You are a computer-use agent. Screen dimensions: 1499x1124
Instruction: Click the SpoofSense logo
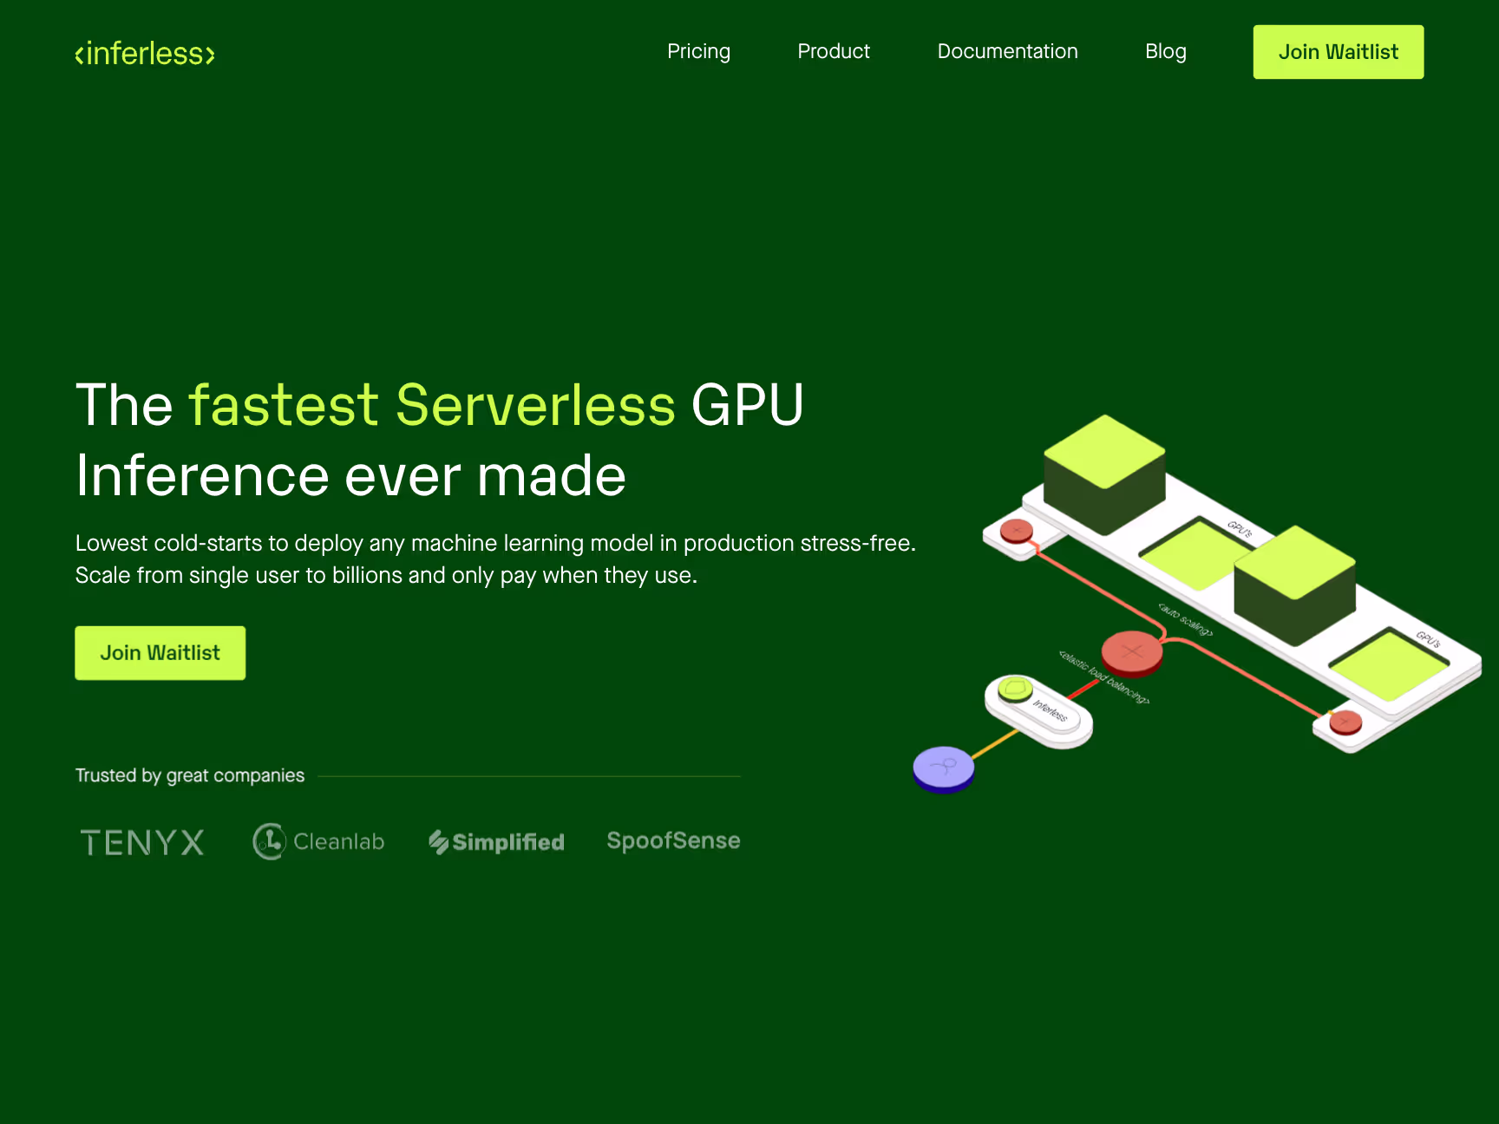673,840
